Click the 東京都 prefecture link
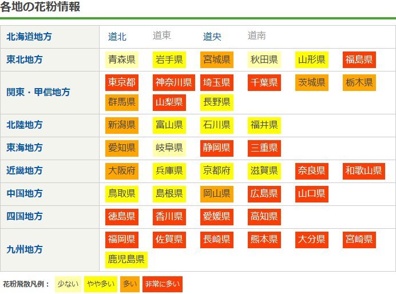Viewport: 396px width, 294px height. point(122,82)
